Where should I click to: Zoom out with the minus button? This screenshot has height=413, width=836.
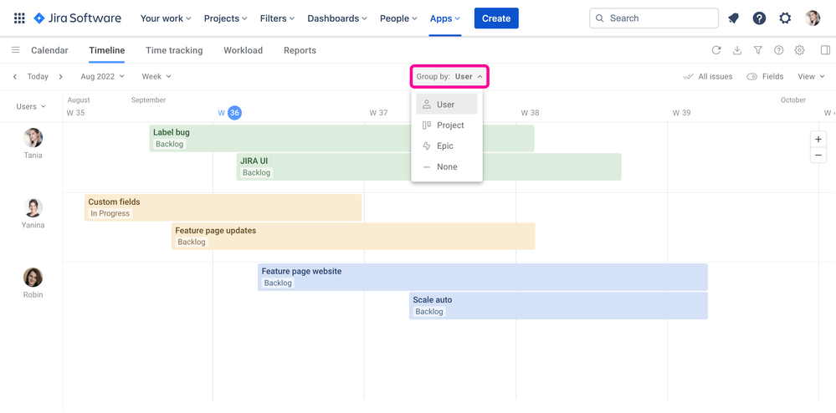818,155
